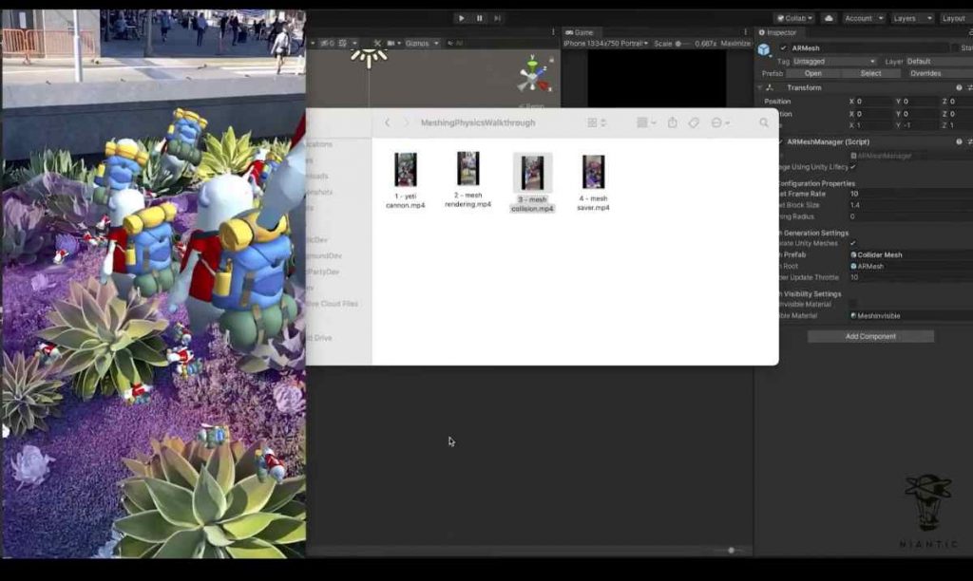The height and width of the screenshot is (581, 973).
Task: Open Transform component help icon
Action: click(x=959, y=87)
